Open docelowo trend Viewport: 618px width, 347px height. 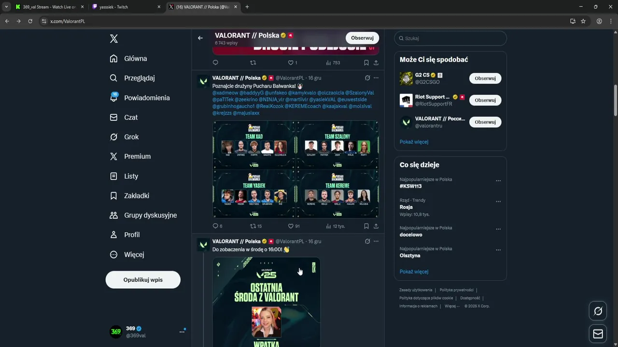(411, 235)
